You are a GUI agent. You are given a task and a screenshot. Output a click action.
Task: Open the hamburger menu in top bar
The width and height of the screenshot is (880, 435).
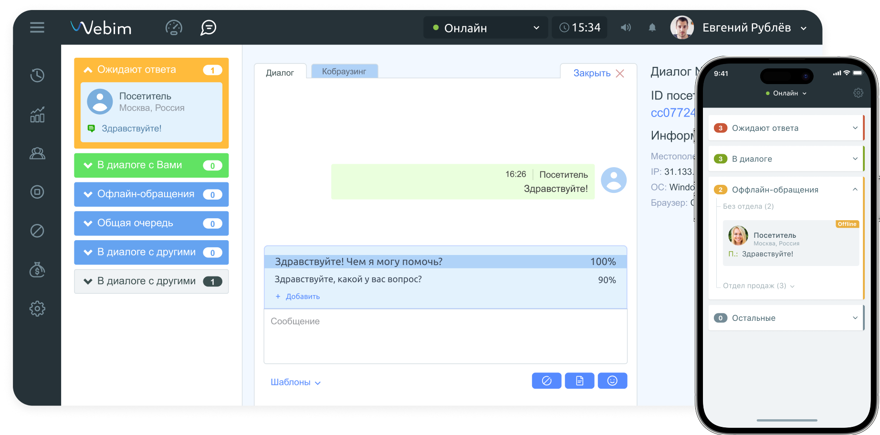(x=37, y=28)
